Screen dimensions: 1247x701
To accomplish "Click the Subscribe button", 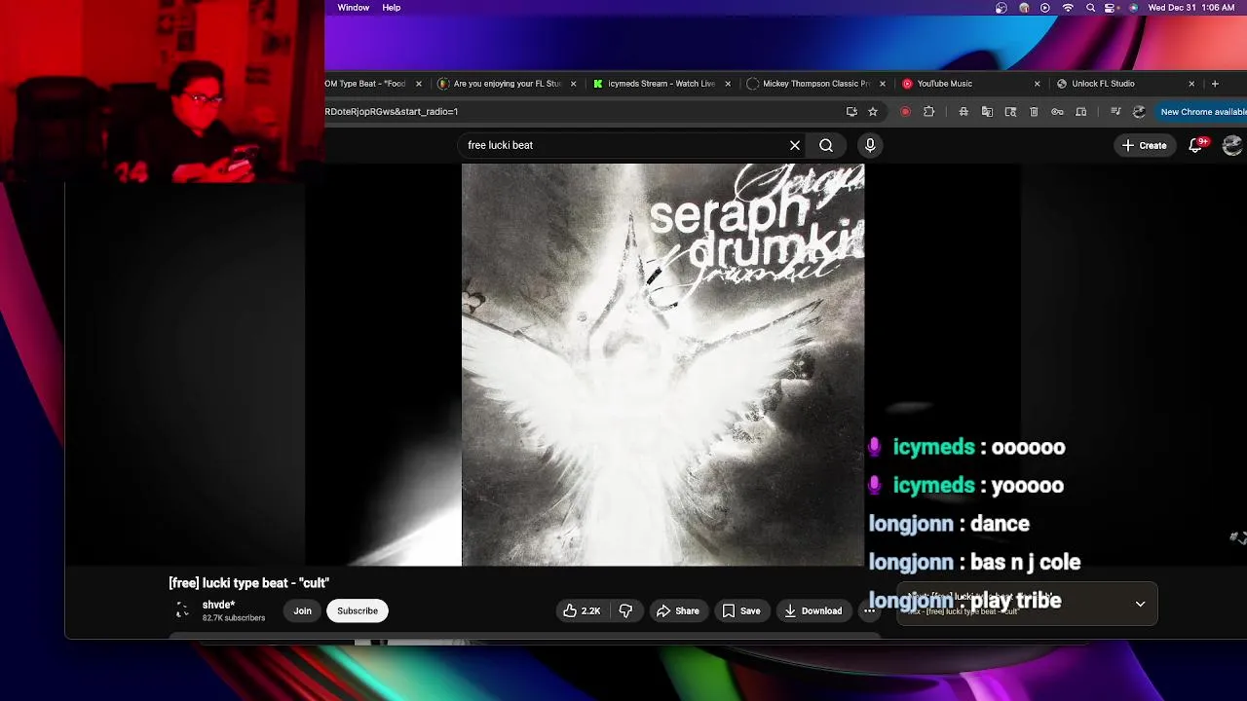I will click(358, 610).
